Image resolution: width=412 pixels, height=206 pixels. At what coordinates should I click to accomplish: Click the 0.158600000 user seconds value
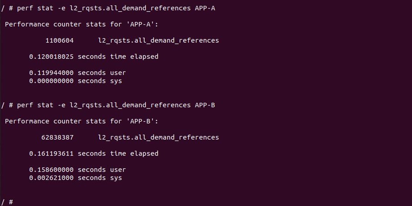click(x=52, y=170)
